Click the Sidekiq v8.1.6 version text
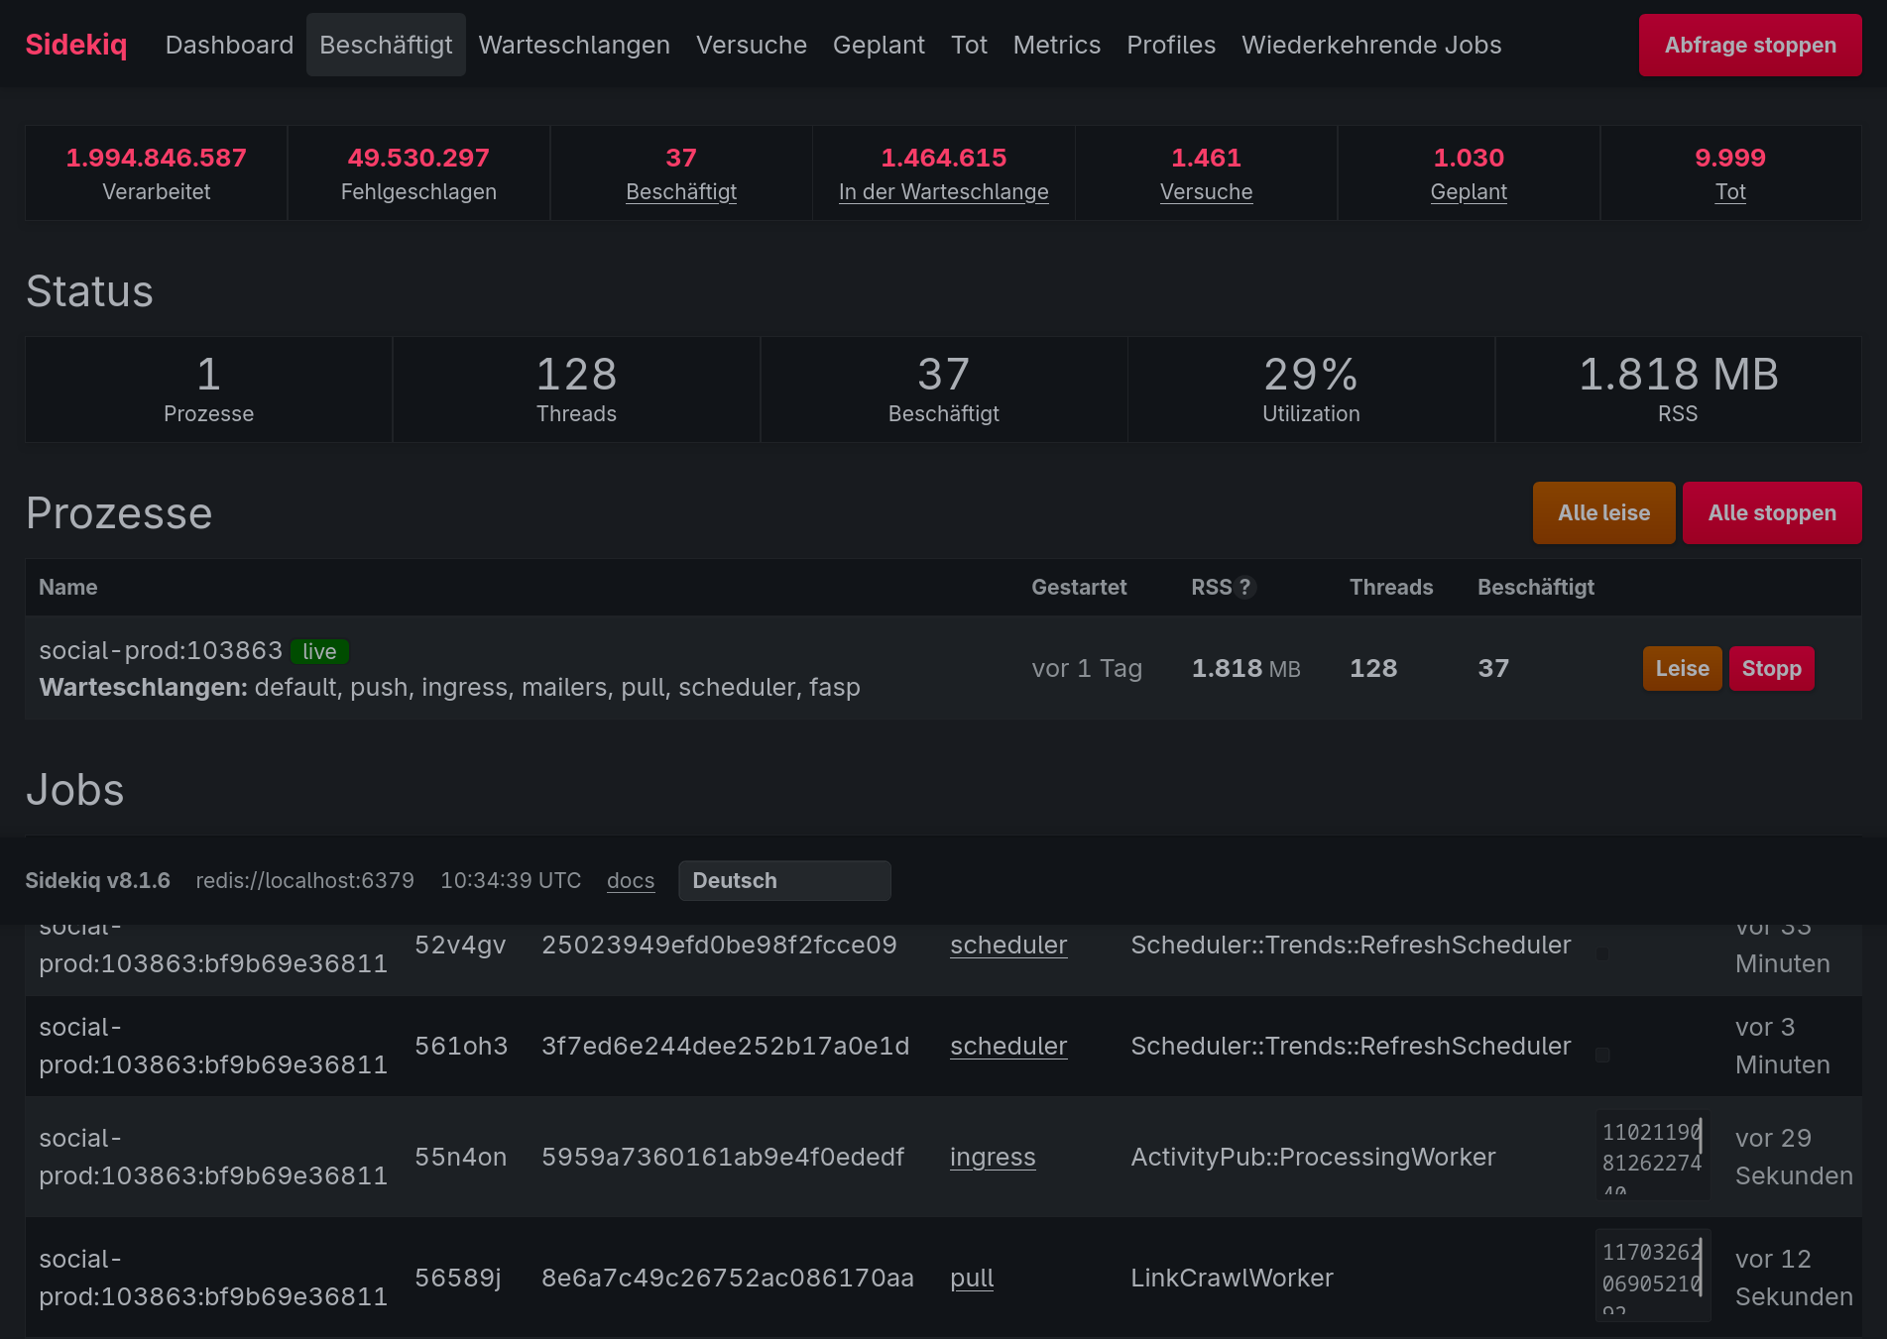The image size is (1888, 1339). (97, 880)
